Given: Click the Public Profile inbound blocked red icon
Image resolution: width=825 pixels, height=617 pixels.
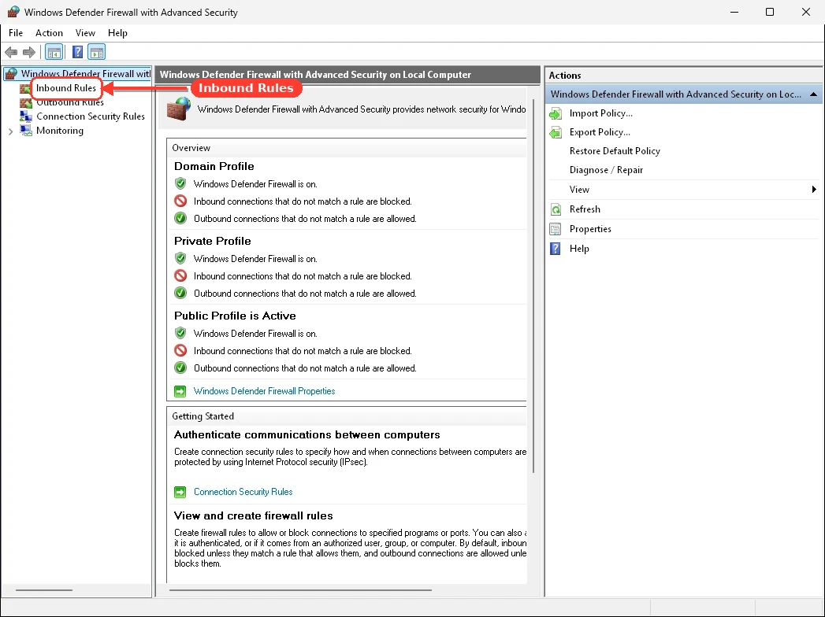Looking at the screenshot, I should click(180, 350).
